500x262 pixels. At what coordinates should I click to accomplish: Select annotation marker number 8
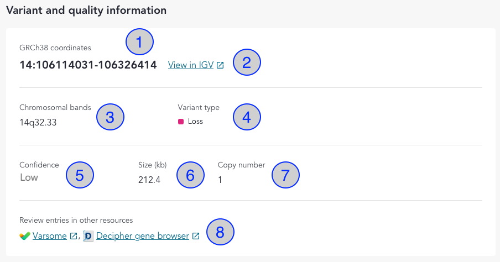point(220,233)
